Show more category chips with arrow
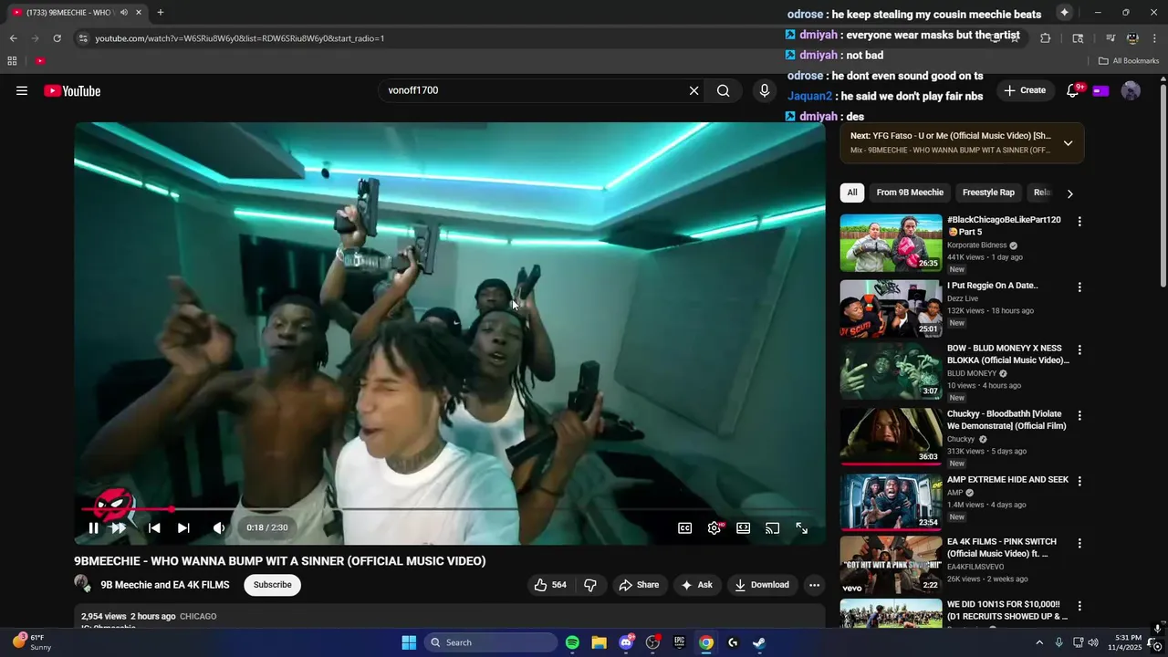Screen dimensions: 1168x657 (1069, 193)
